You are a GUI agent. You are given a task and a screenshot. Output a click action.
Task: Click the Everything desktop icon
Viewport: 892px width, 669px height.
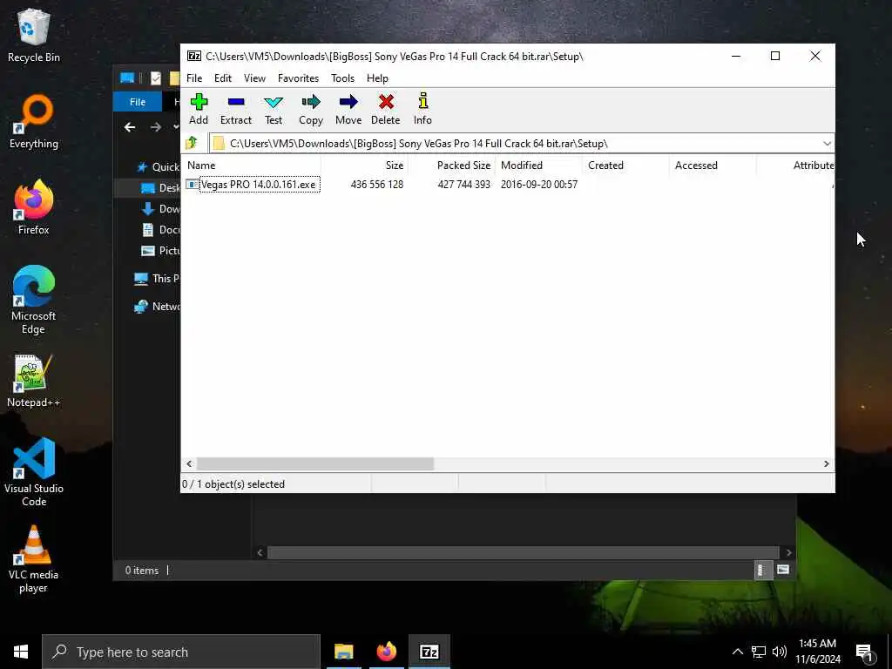coord(34,122)
